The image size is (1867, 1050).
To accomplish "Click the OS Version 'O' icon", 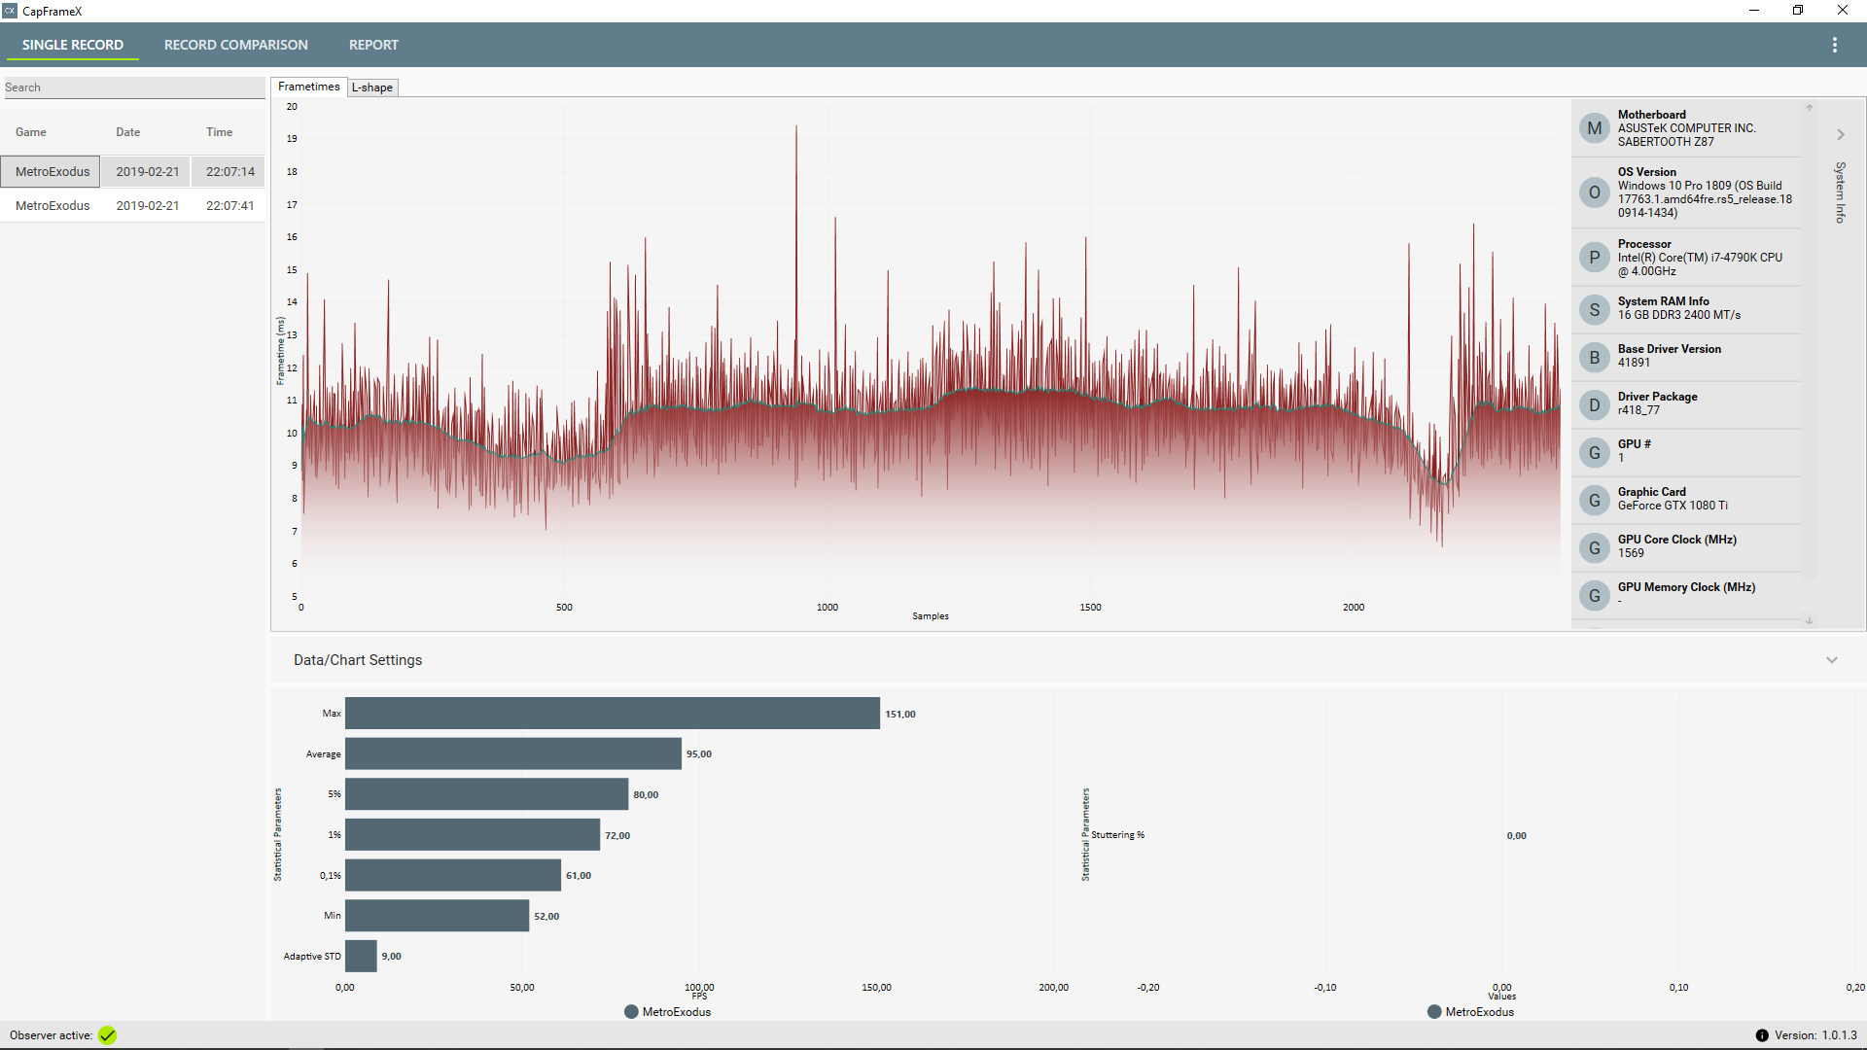I will point(1594,192).
